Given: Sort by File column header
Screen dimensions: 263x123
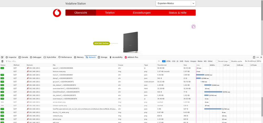Looking at the screenshot, I should 85,65.
